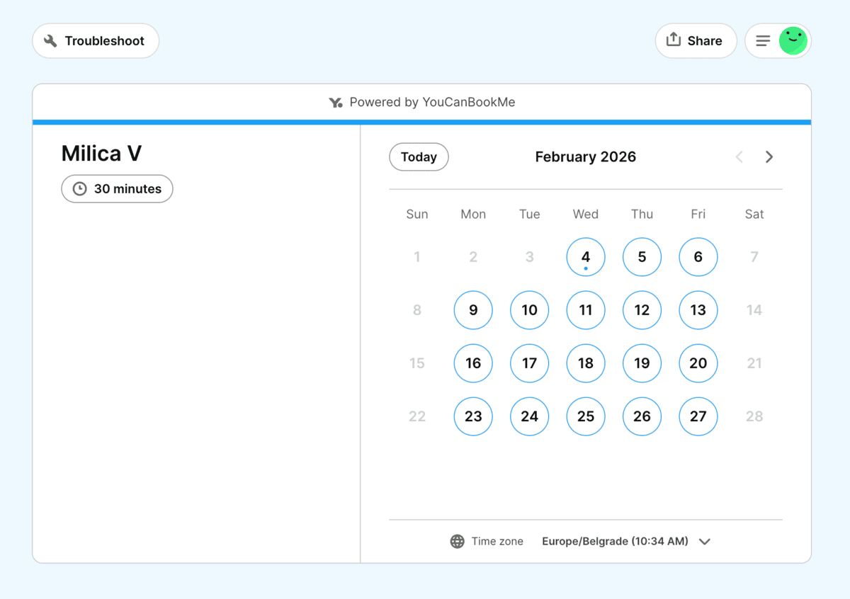850x599 pixels.
Task: Select February 4, the current day
Action: pos(586,256)
